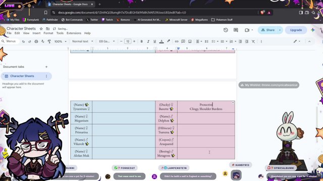The height and width of the screenshot is (181, 323).
Task: Open the Twitch bookmark
Action: click(107, 20)
